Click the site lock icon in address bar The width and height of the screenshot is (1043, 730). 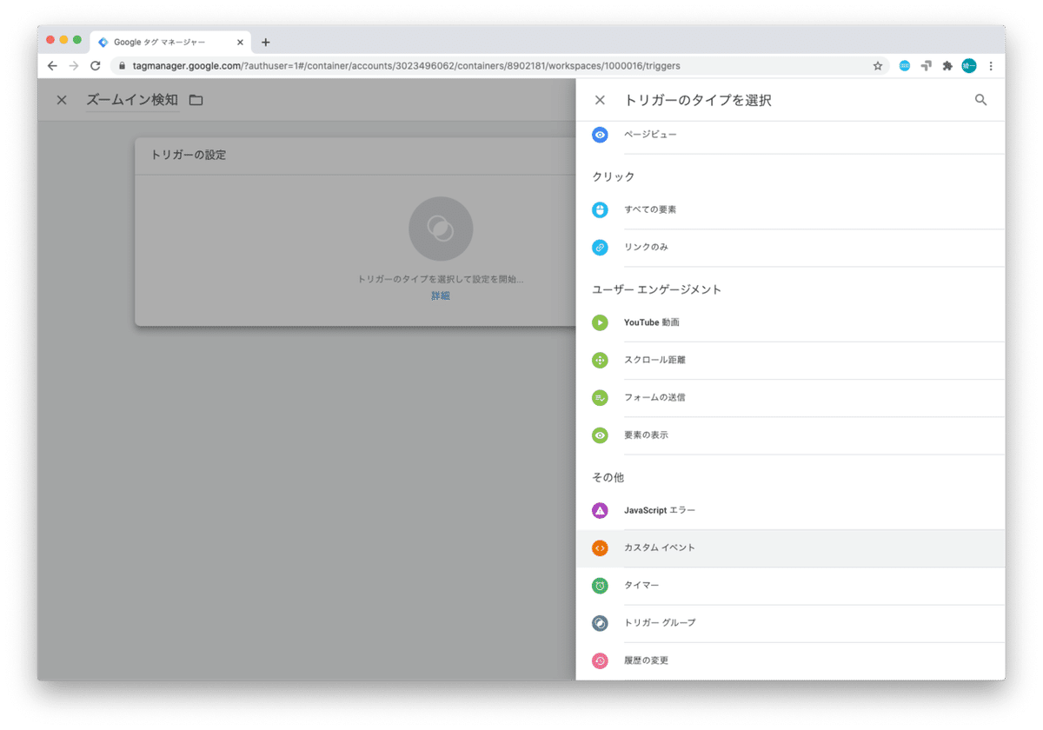(x=122, y=66)
